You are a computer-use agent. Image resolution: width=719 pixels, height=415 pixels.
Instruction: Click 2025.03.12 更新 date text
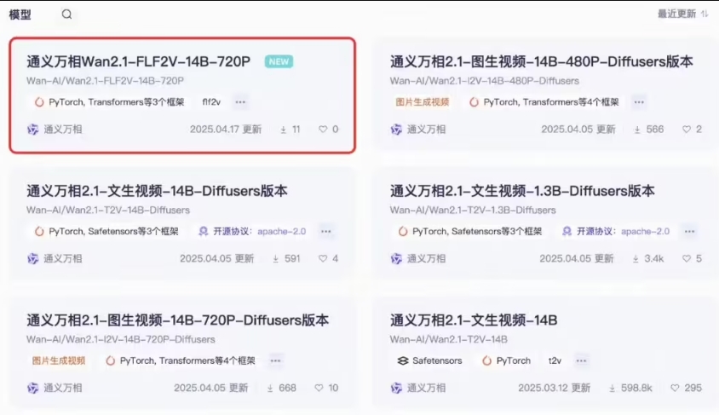(x=555, y=388)
